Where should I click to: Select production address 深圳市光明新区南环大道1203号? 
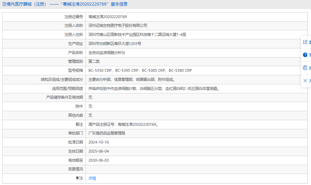115,44
